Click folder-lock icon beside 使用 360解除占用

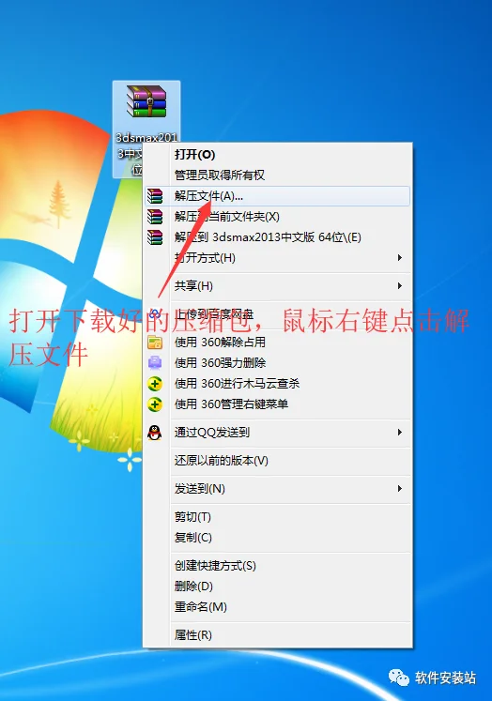pos(155,342)
